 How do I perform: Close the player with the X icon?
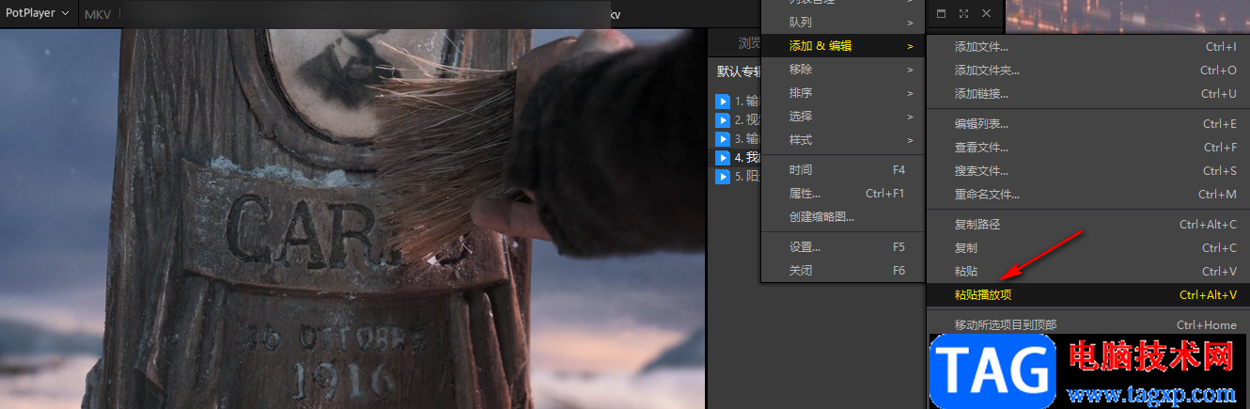click(986, 13)
